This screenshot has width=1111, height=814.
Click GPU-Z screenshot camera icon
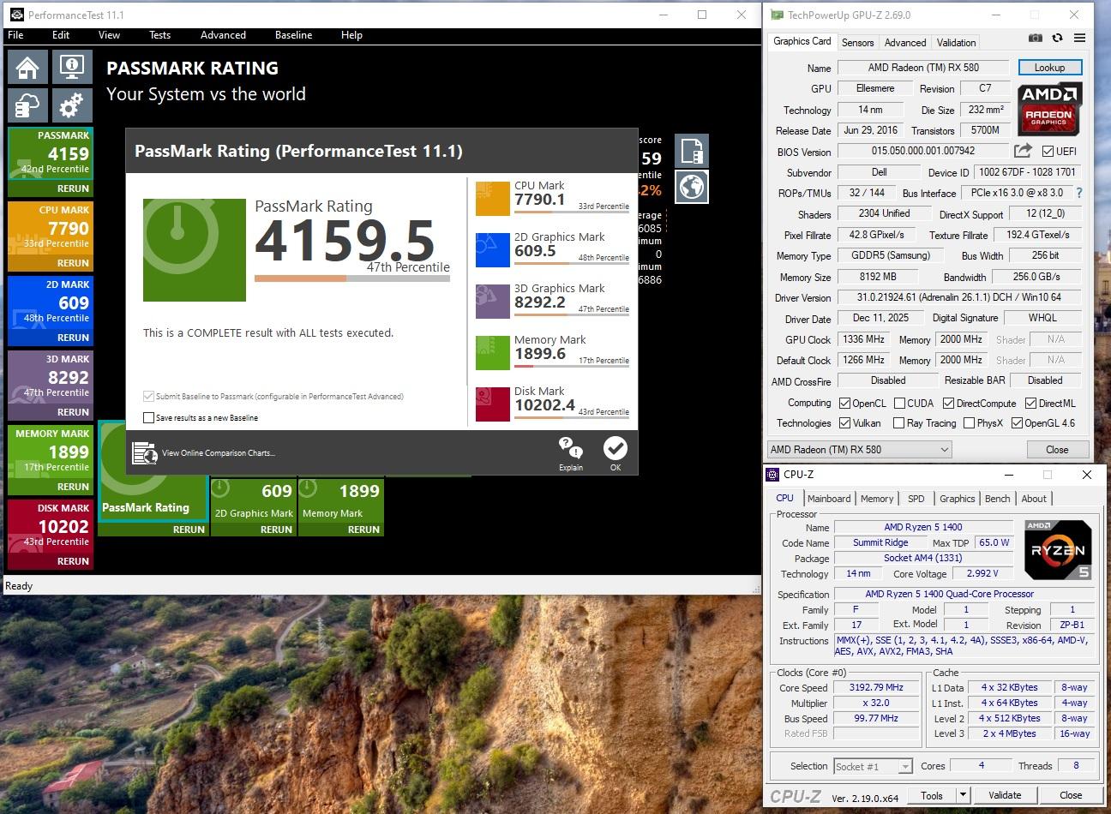(1036, 38)
